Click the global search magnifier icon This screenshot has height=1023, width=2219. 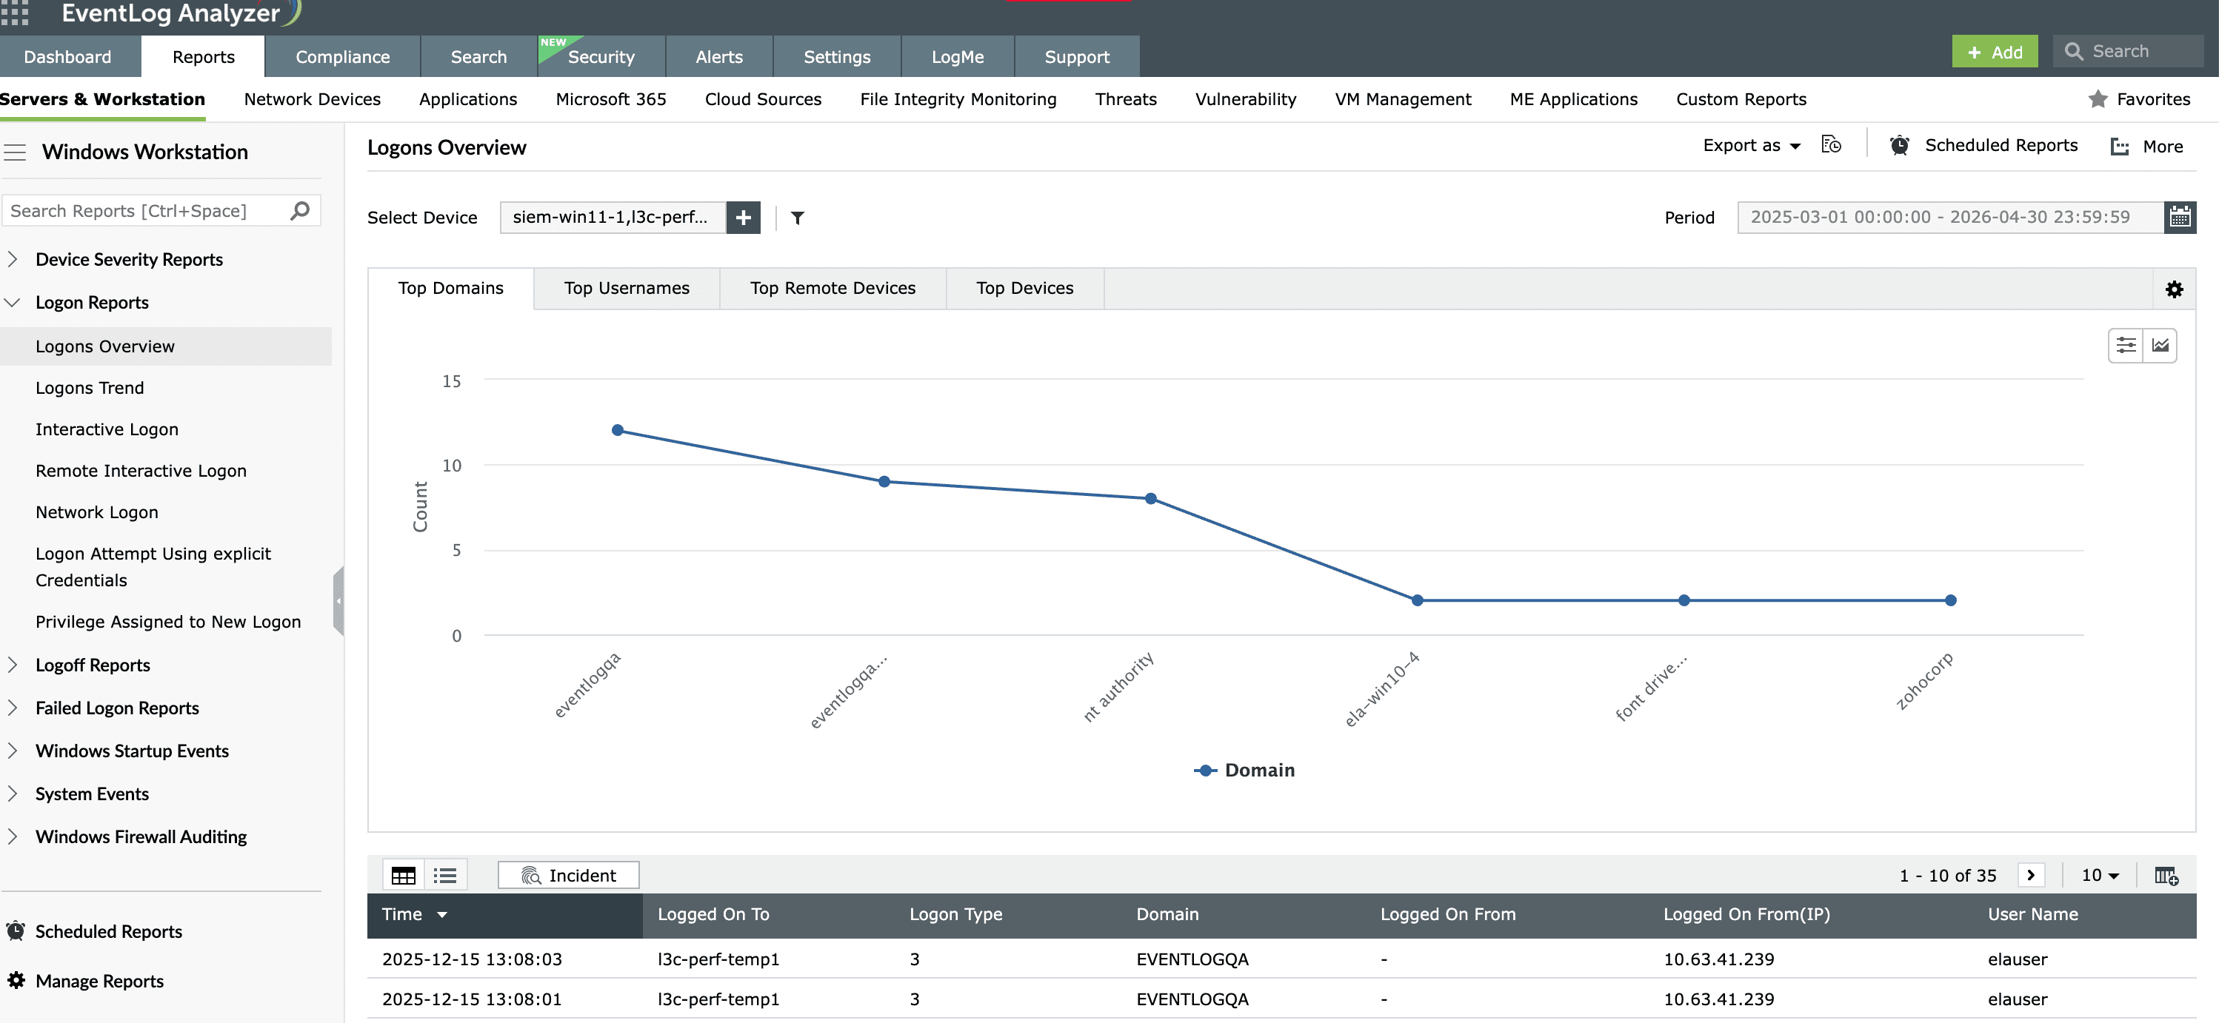(x=2075, y=52)
